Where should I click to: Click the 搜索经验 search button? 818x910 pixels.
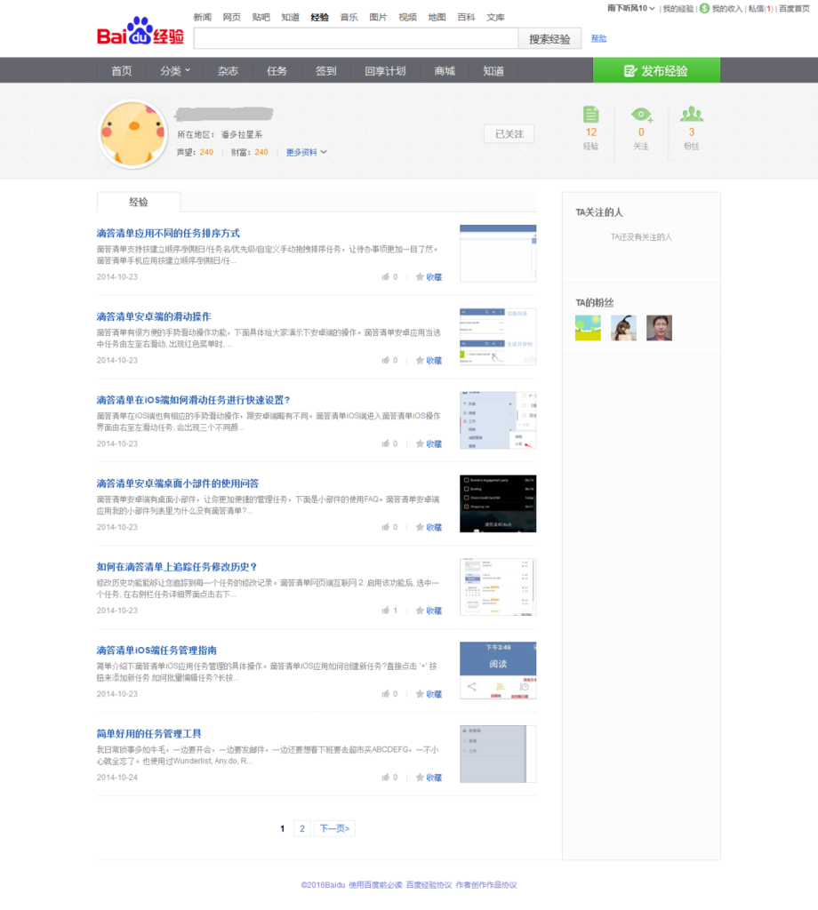pyautogui.click(x=549, y=39)
